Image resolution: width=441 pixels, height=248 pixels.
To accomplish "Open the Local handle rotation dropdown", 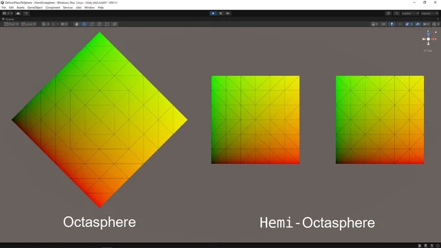I will coord(29,24).
